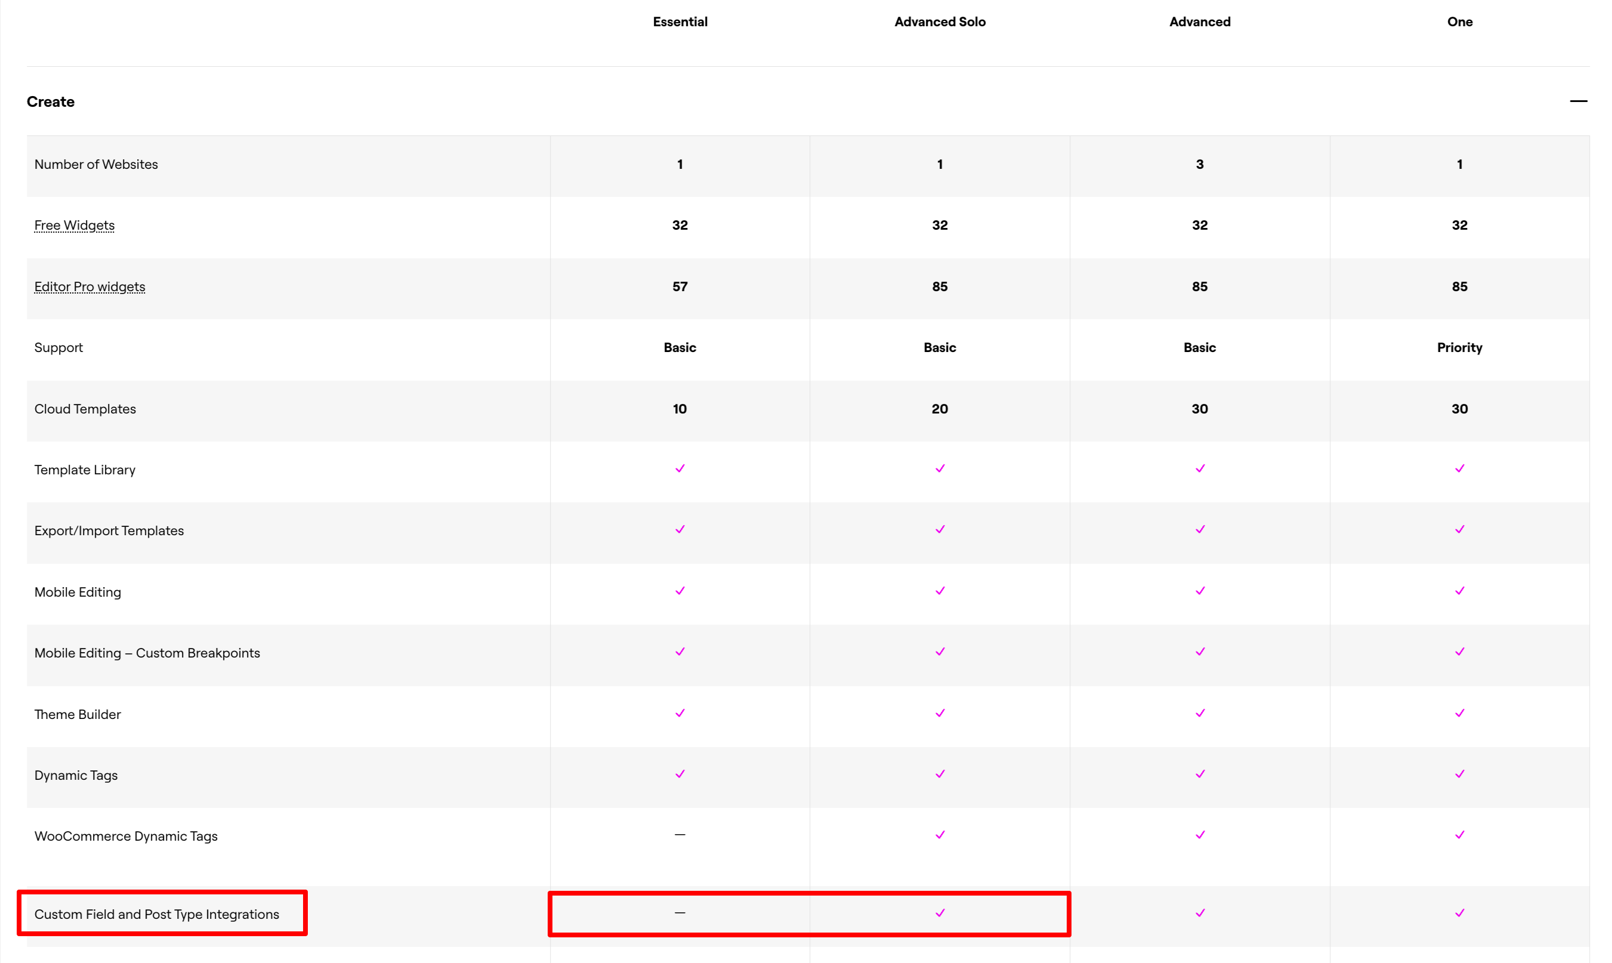Open the Editor Pro widgets link

tap(89, 286)
